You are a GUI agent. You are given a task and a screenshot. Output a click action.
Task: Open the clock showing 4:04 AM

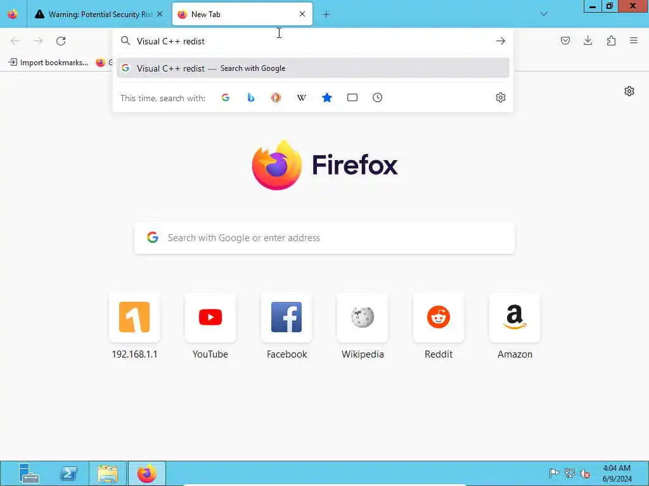617,473
